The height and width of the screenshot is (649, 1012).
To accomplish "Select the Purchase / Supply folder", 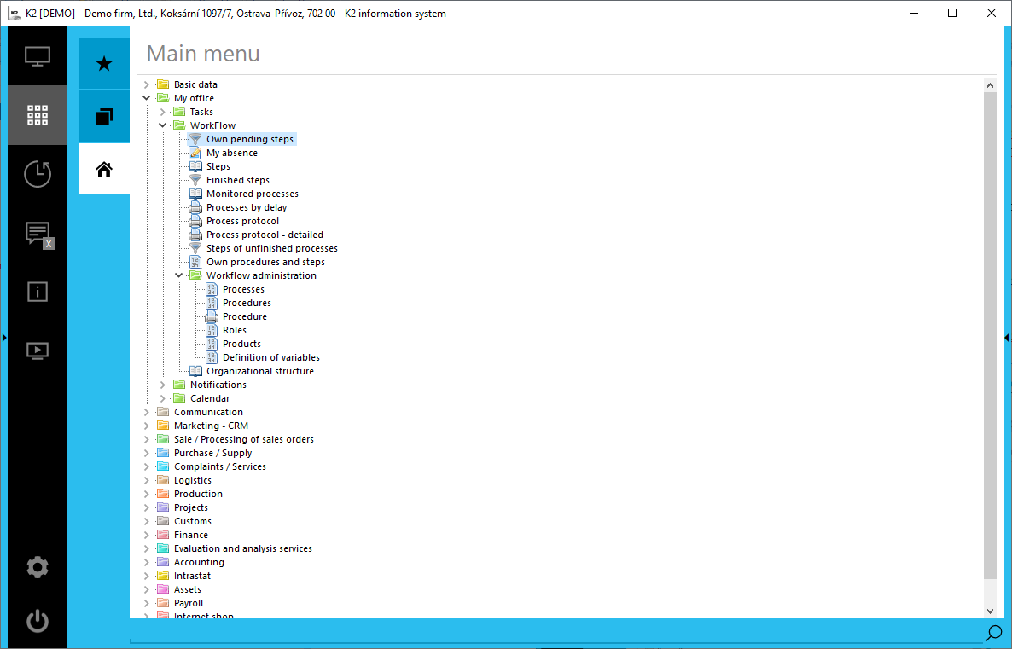I will pos(213,453).
